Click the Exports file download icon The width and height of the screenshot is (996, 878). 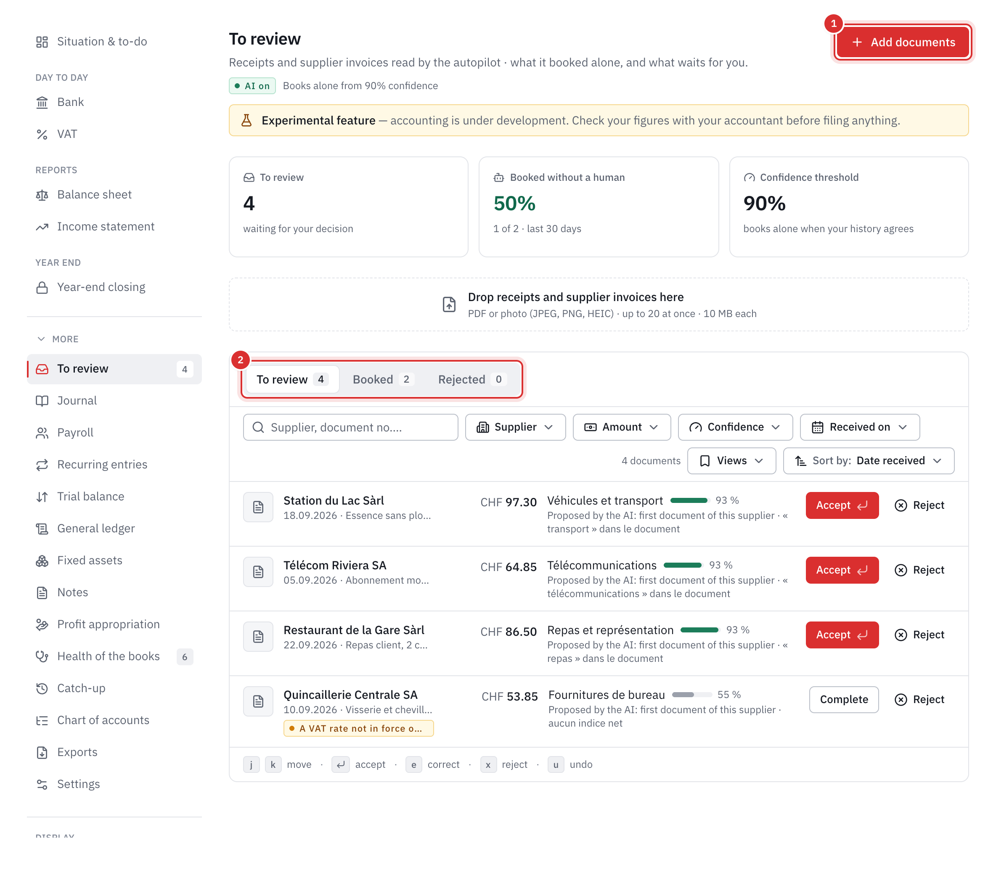click(42, 753)
